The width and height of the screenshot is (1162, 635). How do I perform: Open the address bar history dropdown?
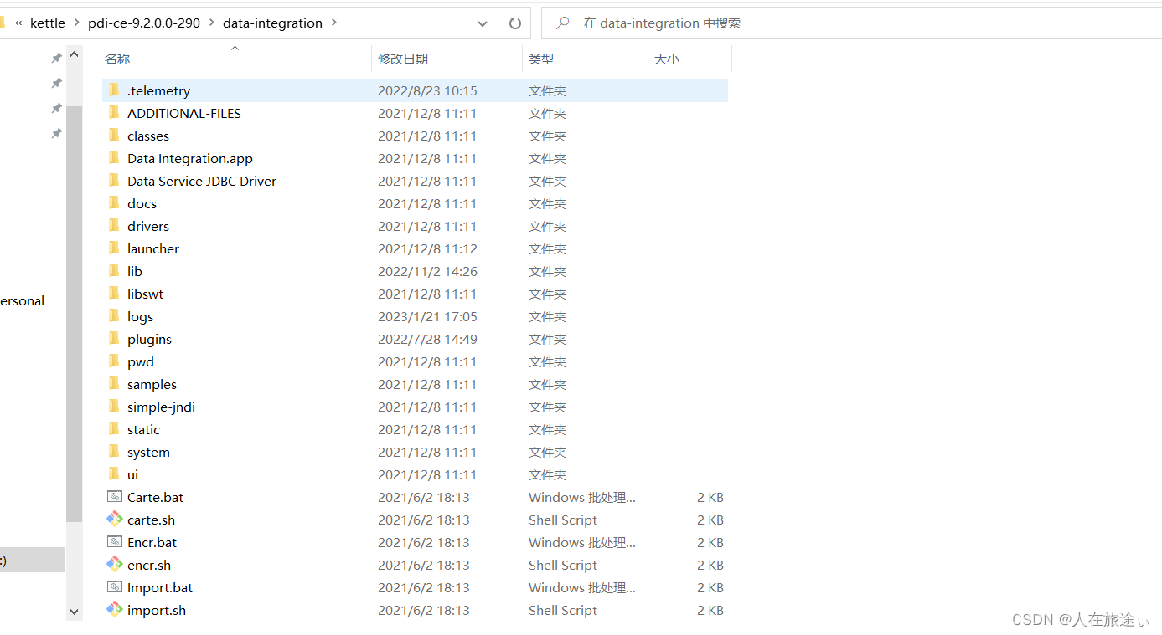(483, 24)
